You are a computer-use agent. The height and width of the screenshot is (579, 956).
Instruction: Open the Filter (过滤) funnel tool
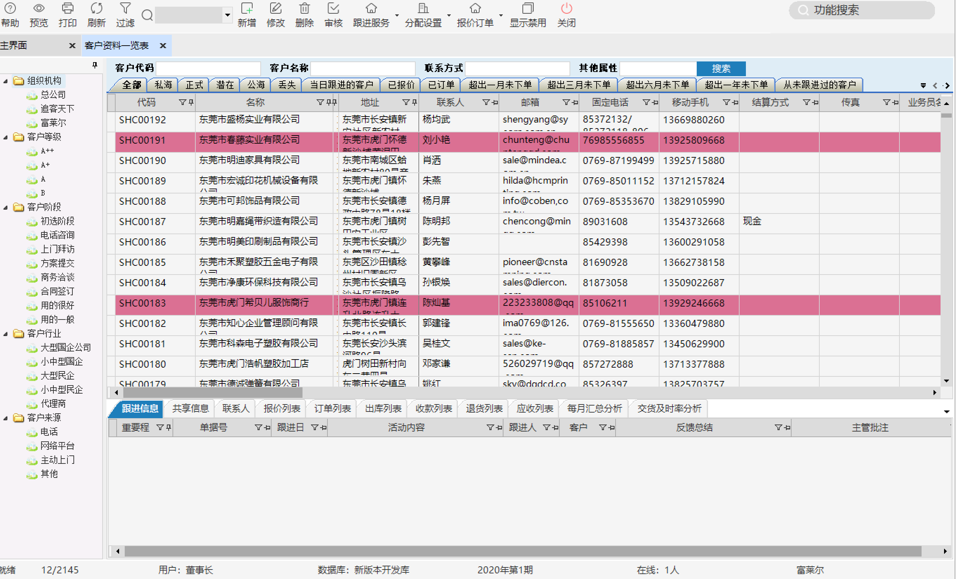[x=125, y=8]
